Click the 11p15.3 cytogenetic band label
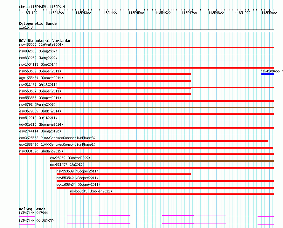Screen dimensions: 283x228 coord(26,27)
